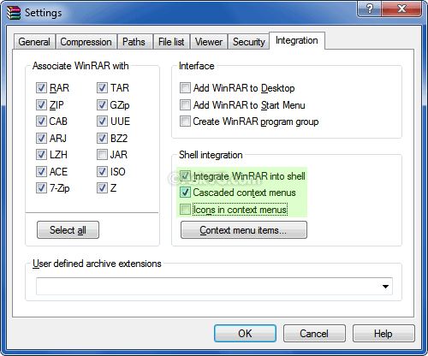Uncheck Cascaded context menus
428x356 pixels.
click(185, 193)
